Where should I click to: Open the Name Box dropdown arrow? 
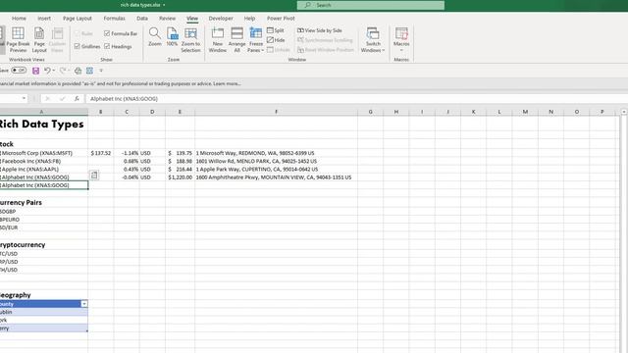(24, 98)
